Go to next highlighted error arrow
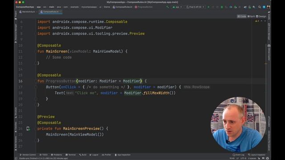285x160 pixels. tap(265, 21)
